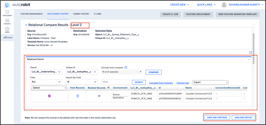Click the fullscreen expand icon
Image resolution: width=266 pixels, height=125 pixels.
pos(250,53)
